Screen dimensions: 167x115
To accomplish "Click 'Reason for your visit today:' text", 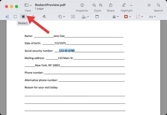I will (x=41, y=88).
